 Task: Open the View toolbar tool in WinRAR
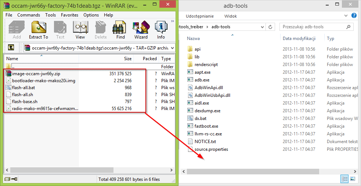point(80,30)
